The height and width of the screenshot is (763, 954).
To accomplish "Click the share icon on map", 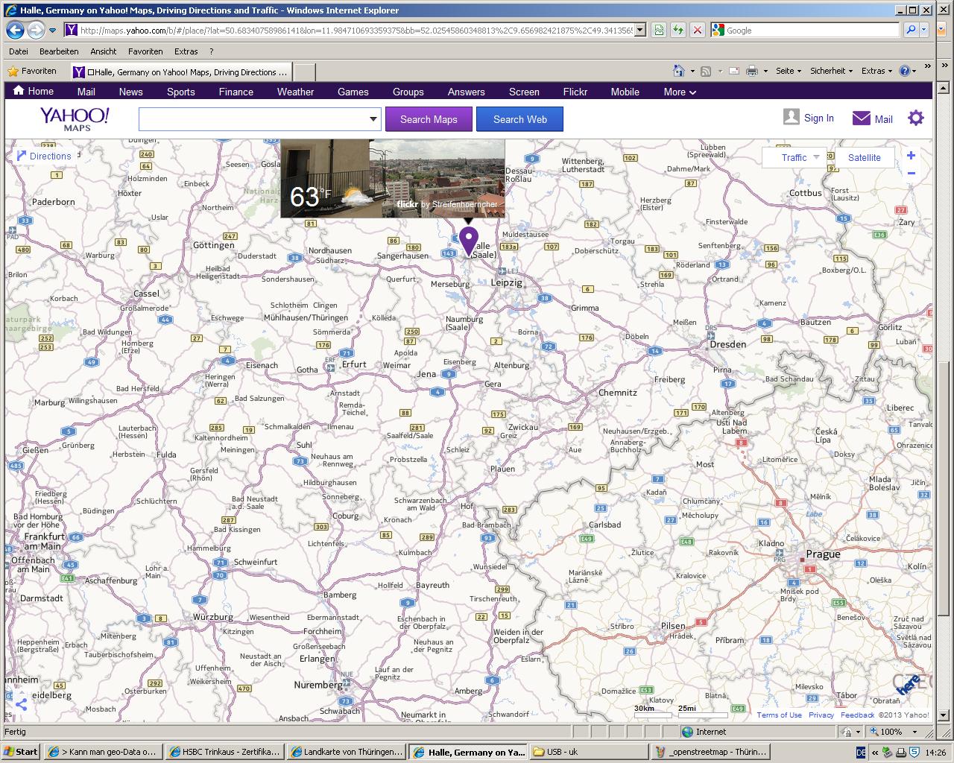I will [21, 704].
